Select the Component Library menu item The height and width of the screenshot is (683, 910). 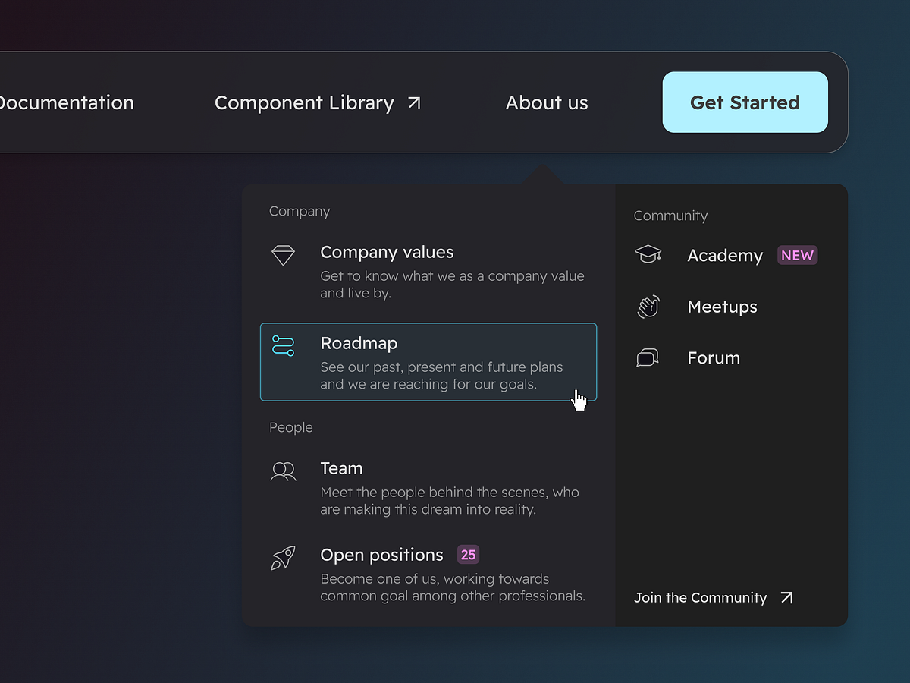(x=305, y=102)
